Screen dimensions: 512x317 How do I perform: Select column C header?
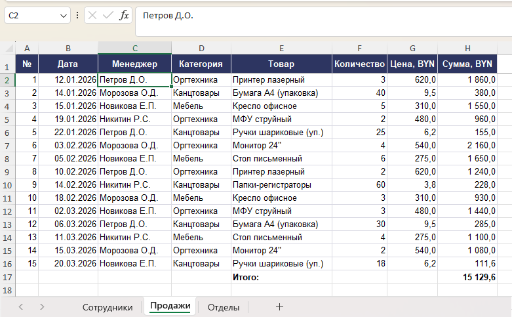(135, 49)
